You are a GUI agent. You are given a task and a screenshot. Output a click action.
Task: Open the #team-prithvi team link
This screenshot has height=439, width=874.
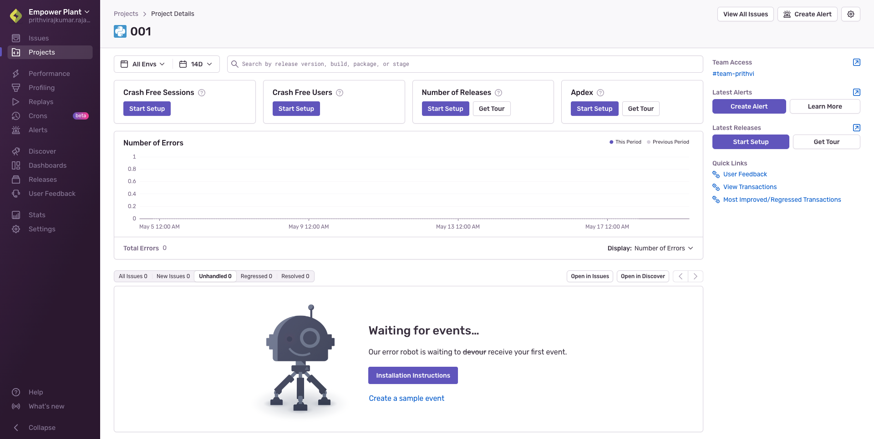pyautogui.click(x=733, y=74)
